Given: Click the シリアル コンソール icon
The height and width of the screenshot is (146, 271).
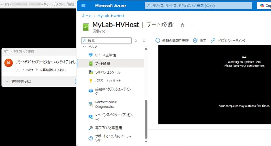Looking at the screenshot, I should 91,72.
